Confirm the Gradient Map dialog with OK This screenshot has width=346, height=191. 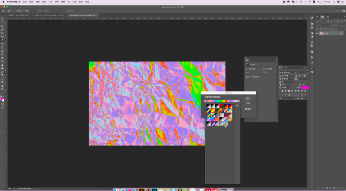pyautogui.click(x=248, y=98)
